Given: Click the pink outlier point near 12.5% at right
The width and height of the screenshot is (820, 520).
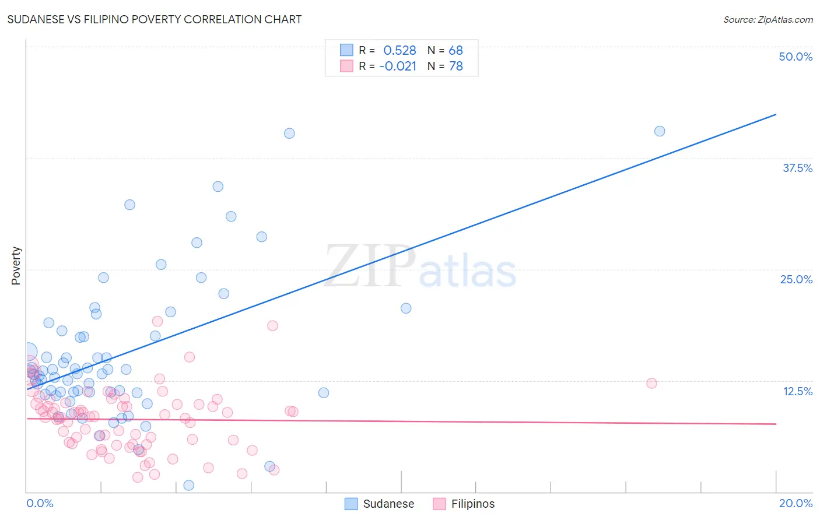Looking at the screenshot, I should (x=651, y=383).
